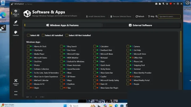
Task: Check Select All Not Installed
Action: tap(67, 35)
